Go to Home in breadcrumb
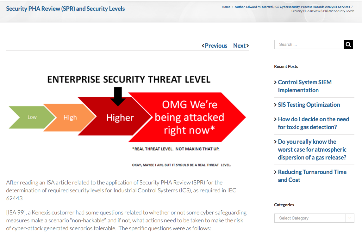The height and width of the screenshot is (235, 362). (226, 7)
